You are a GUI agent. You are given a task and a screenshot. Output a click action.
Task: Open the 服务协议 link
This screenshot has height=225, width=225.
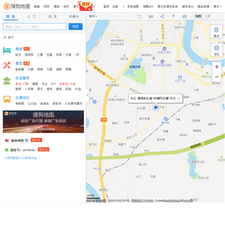pos(187,6)
